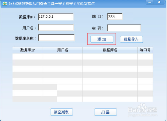The image size is (167, 121).
Task: Click the 数据库名 column header
Action: coord(110,50)
